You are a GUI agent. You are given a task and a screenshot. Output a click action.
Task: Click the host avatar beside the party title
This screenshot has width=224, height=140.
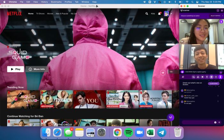[221, 72]
